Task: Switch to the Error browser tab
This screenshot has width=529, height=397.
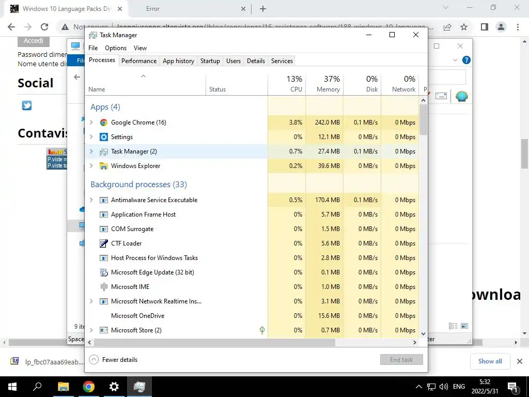Action: tap(189, 9)
